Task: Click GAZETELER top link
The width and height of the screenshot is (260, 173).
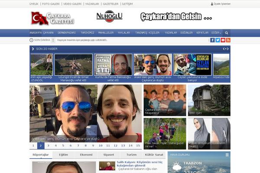Action: (110, 4)
